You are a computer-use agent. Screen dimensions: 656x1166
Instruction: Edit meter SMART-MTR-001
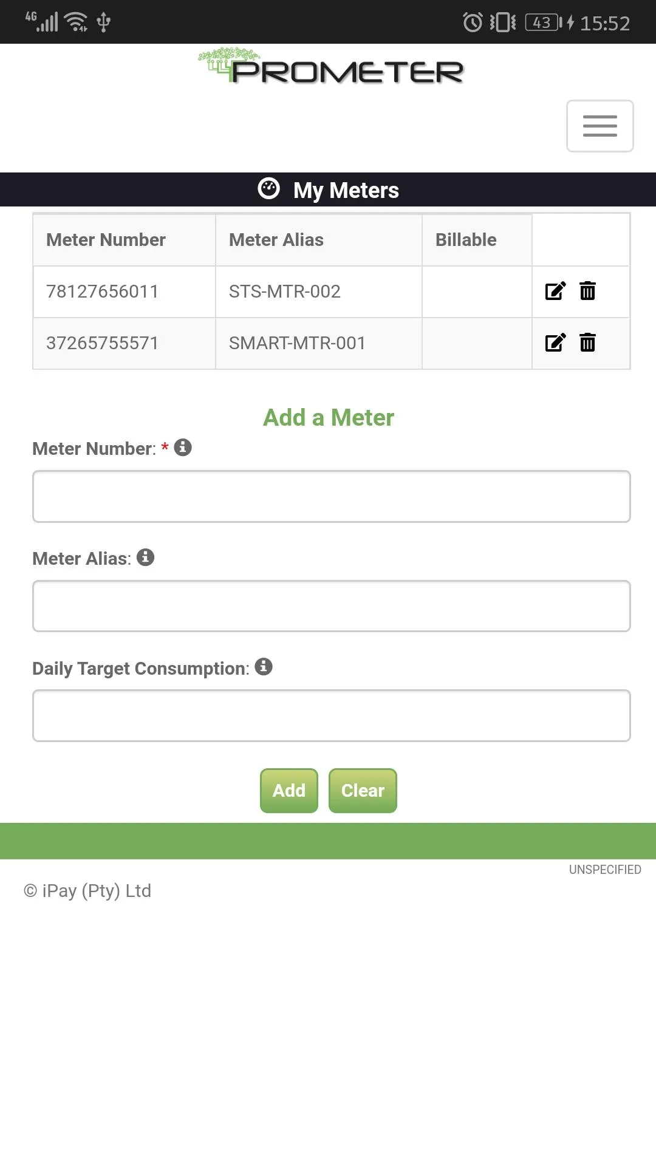click(555, 343)
